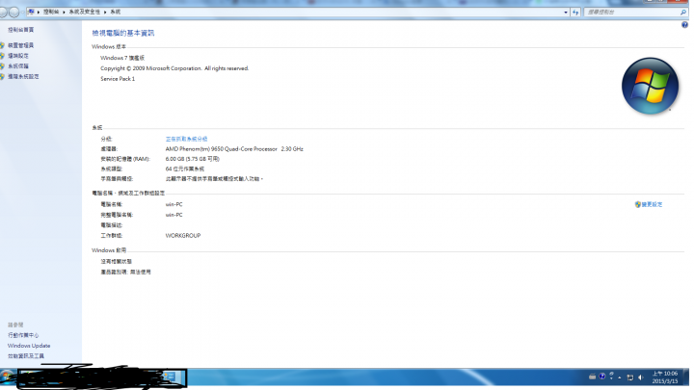Open 行動作業中心 in the See also list

[23, 335]
